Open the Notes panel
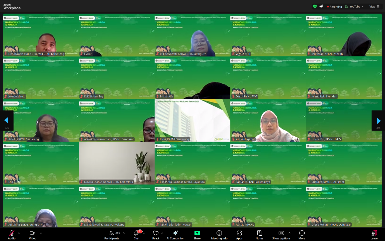 tap(259, 234)
